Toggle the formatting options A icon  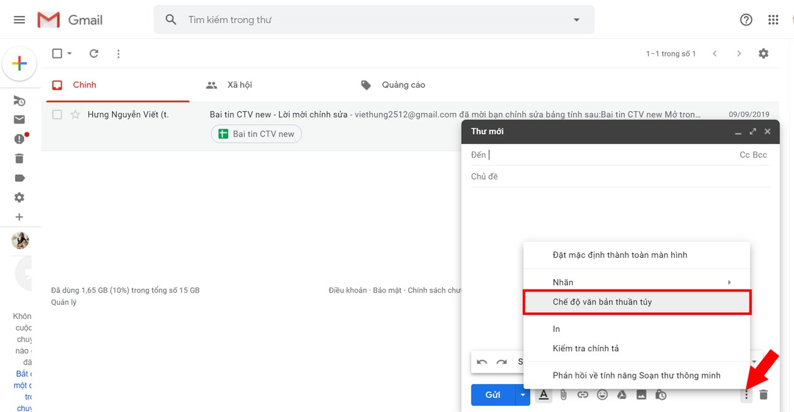tap(544, 395)
